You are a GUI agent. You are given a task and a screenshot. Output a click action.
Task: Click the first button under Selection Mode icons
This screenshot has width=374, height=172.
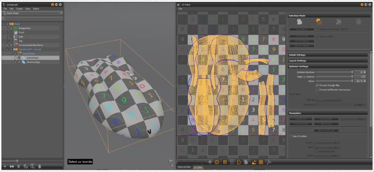(x=302, y=29)
